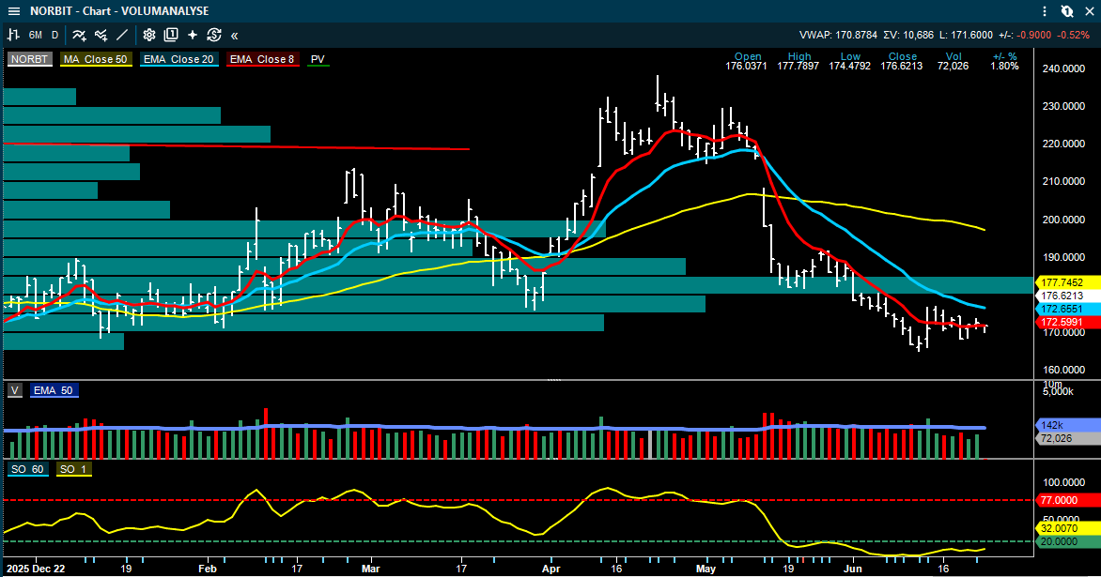Screen dimensions: 1101x577
Task: Click the -0.52% percent change
Action: point(1075,35)
